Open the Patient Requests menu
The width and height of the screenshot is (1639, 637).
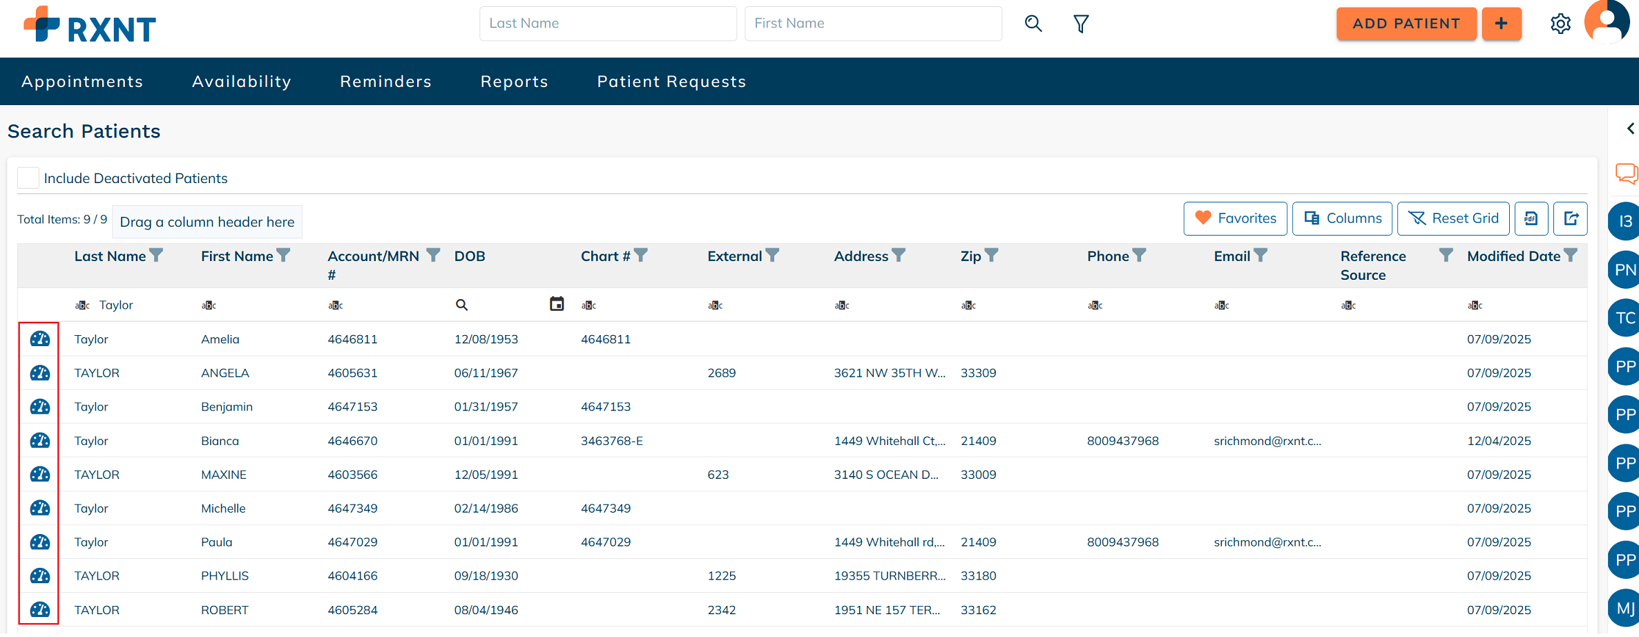coord(671,82)
